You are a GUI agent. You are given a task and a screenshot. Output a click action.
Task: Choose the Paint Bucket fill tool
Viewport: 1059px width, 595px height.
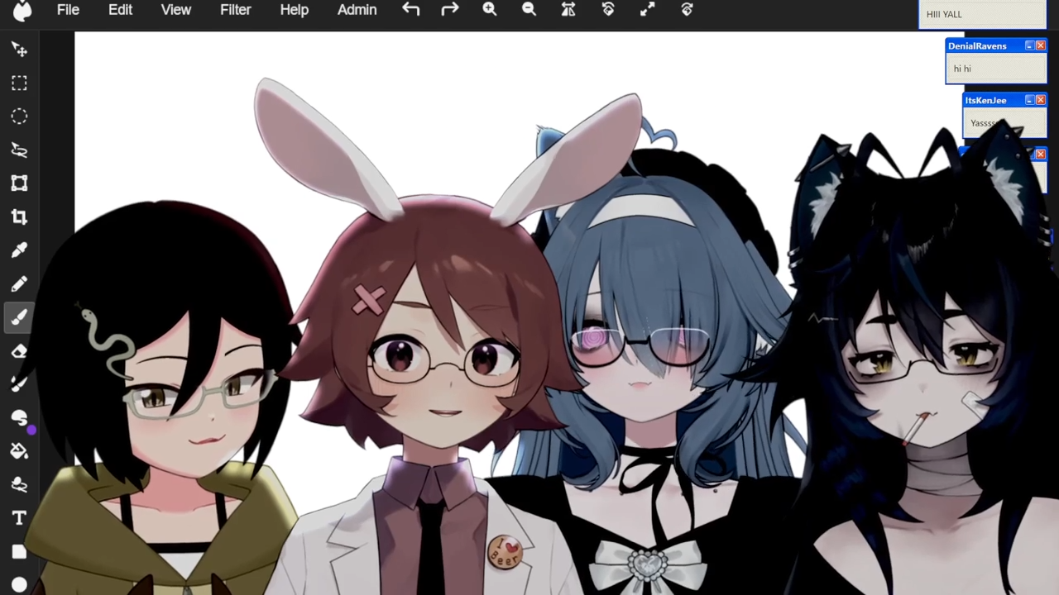[19, 451]
